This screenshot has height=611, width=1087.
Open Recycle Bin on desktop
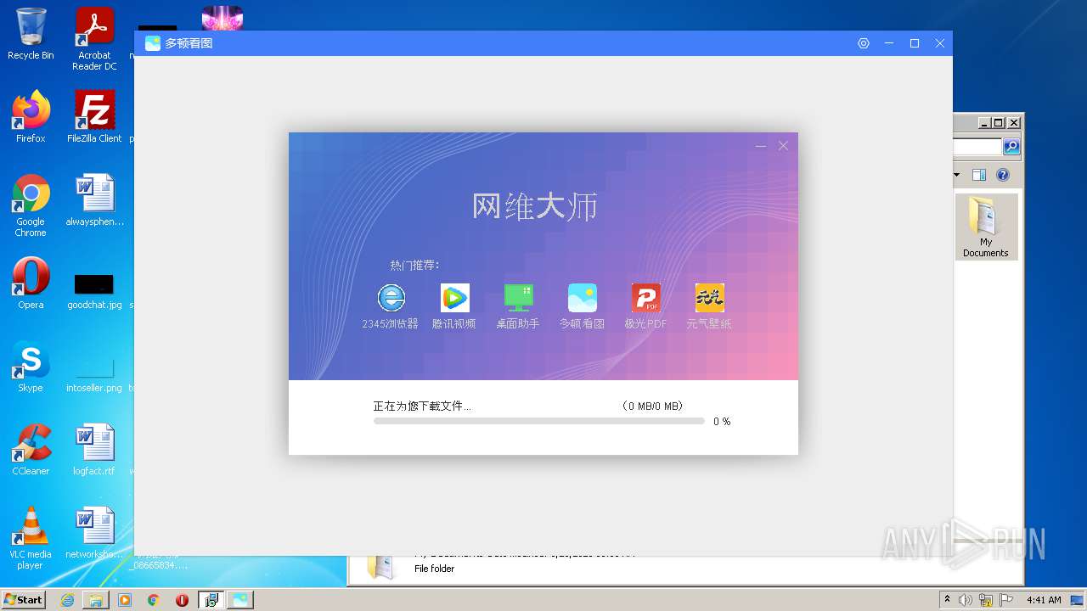click(x=31, y=34)
